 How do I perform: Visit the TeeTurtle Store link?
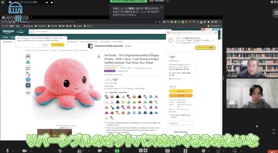point(113,66)
